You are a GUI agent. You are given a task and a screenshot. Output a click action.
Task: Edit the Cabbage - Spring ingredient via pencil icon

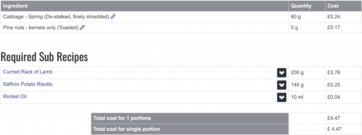click(113, 17)
